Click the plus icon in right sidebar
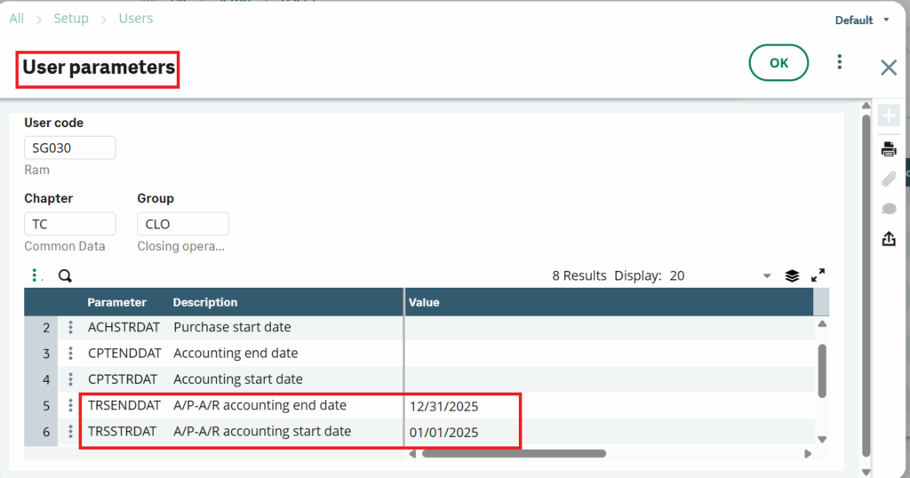Image resolution: width=910 pixels, height=478 pixels. point(888,116)
